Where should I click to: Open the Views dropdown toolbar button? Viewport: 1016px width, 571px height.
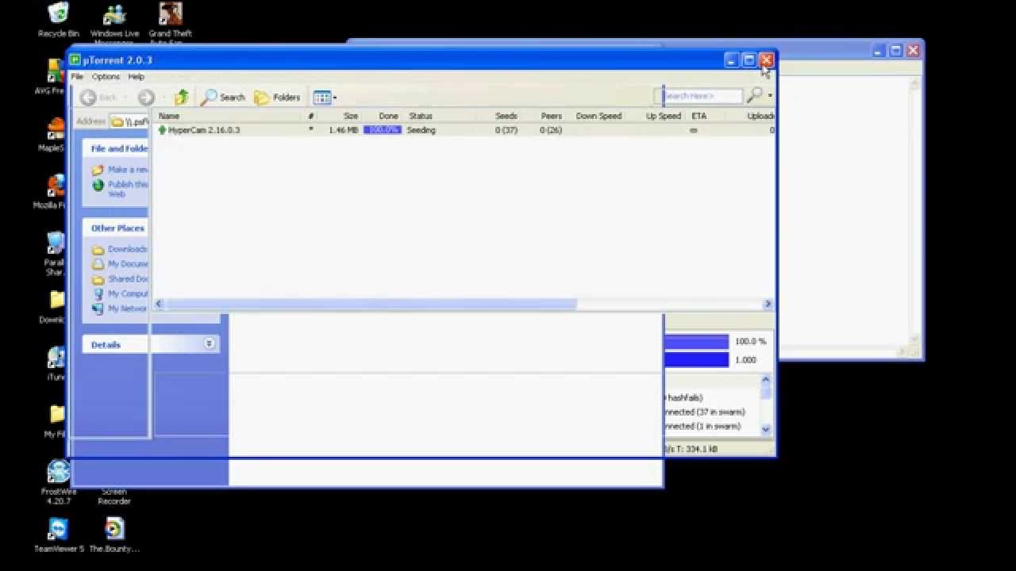(325, 98)
